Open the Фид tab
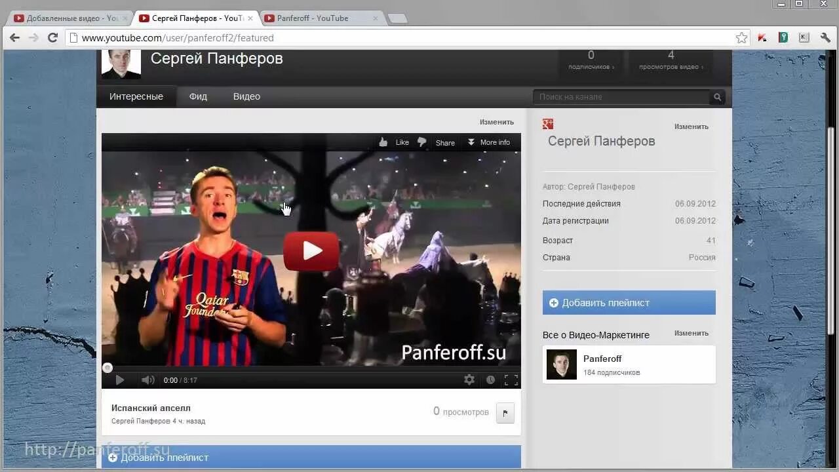839x472 pixels. [x=198, y=96]
